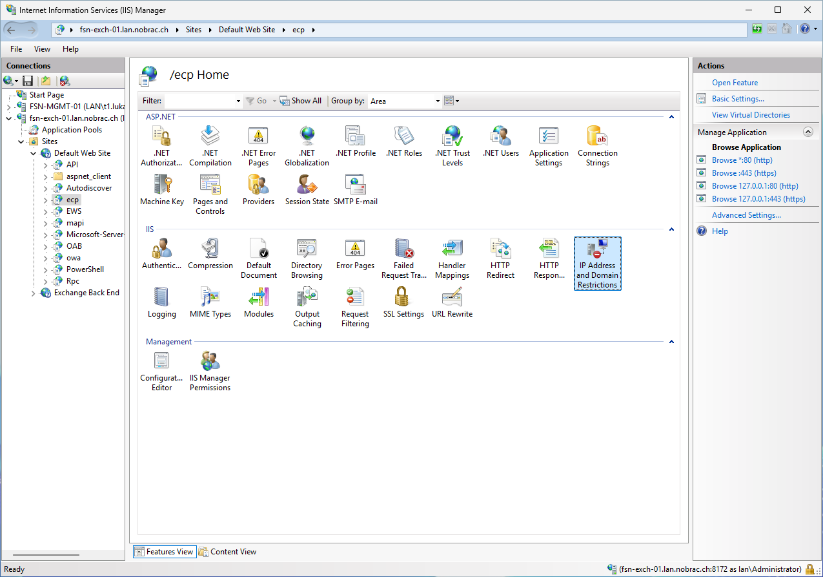Image resolution: width=823 pixels, height=577 pixels.
Task: Click the Save icon in Connections toolbar
Action: pos(28,81)
